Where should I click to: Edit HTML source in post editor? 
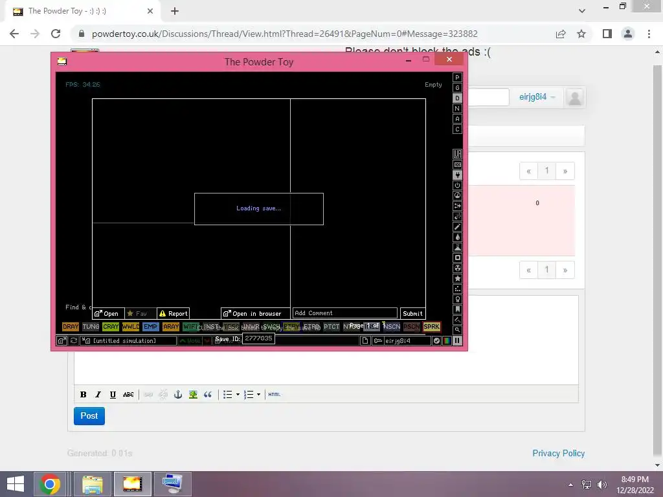(274, 394)
